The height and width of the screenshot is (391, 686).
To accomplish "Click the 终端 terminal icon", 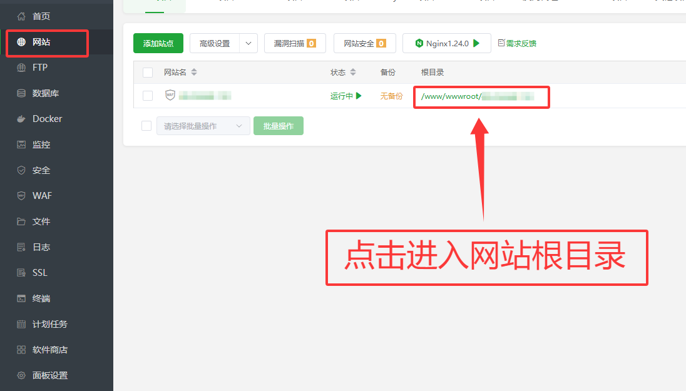I will [21, 298].
